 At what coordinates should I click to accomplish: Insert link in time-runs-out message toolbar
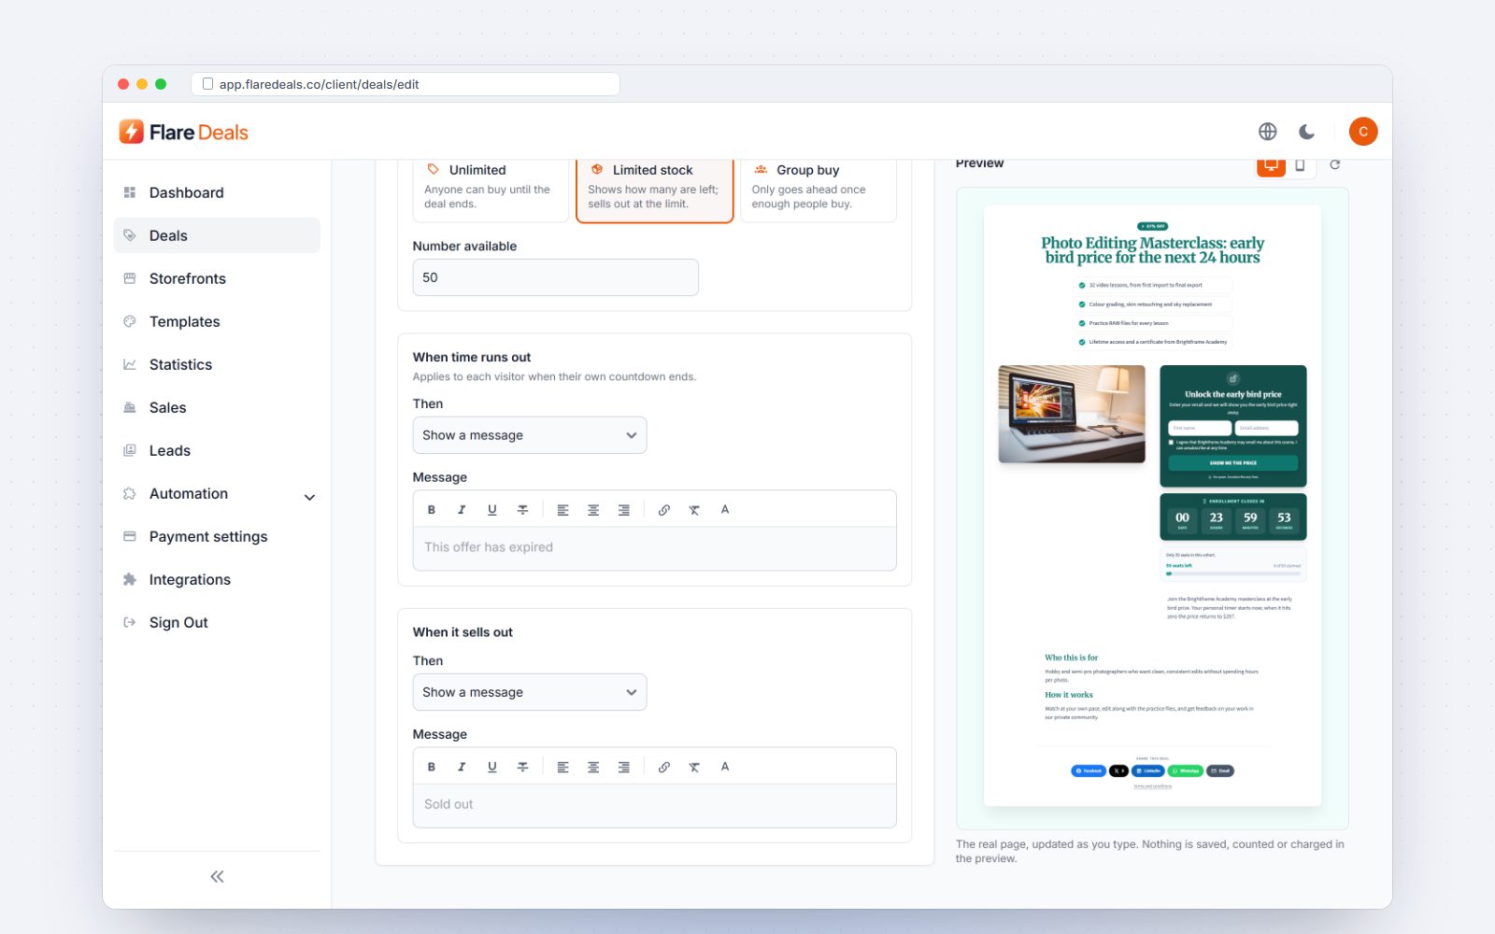click(x=664, y=510)
